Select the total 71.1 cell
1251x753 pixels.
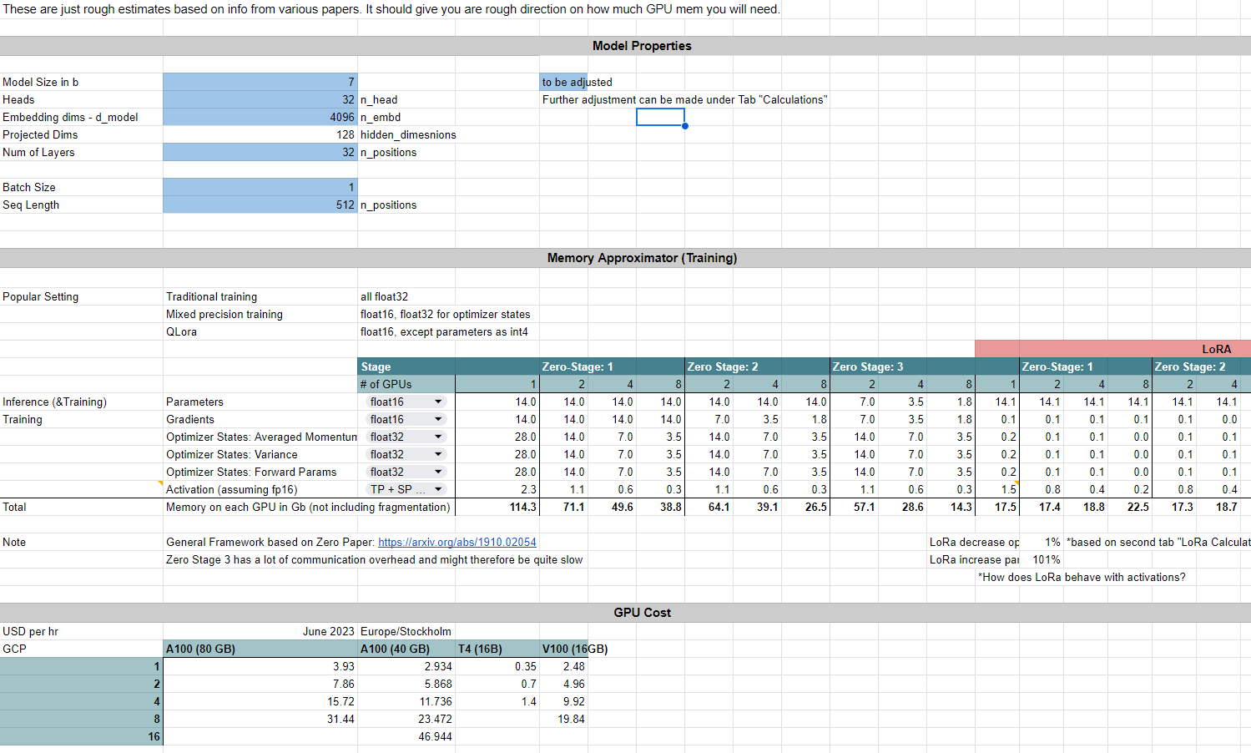pos(563,507)
